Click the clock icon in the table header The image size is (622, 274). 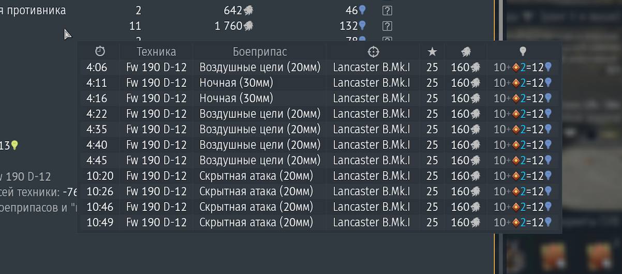(x=100, y=51)
